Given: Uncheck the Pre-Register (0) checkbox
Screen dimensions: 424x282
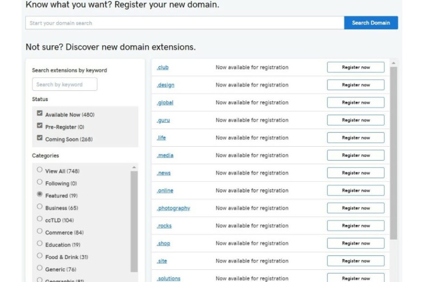Looking at the screenshot, I should [40, 125].
